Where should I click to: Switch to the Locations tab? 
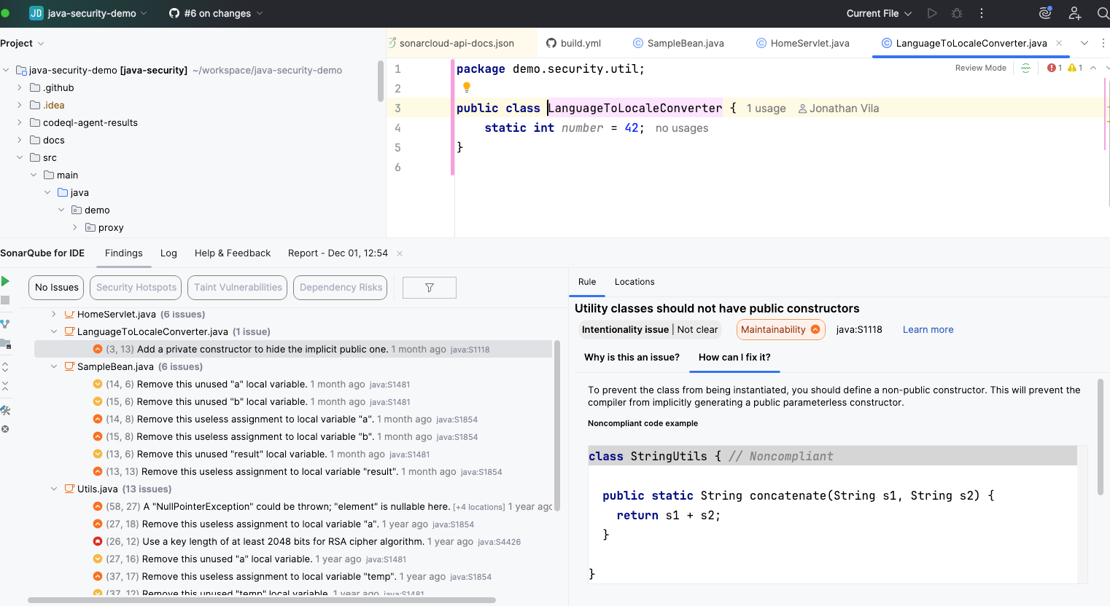point(634,282)
